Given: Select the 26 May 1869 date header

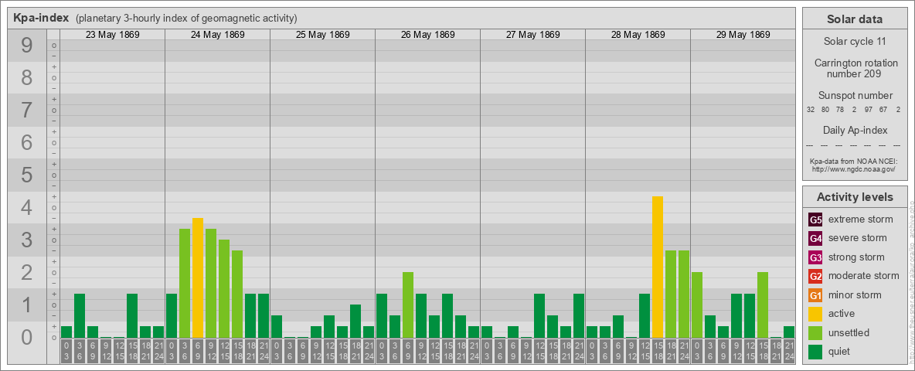Looking at the screenshot, I should pyautogui.click(x=427, y=35).
